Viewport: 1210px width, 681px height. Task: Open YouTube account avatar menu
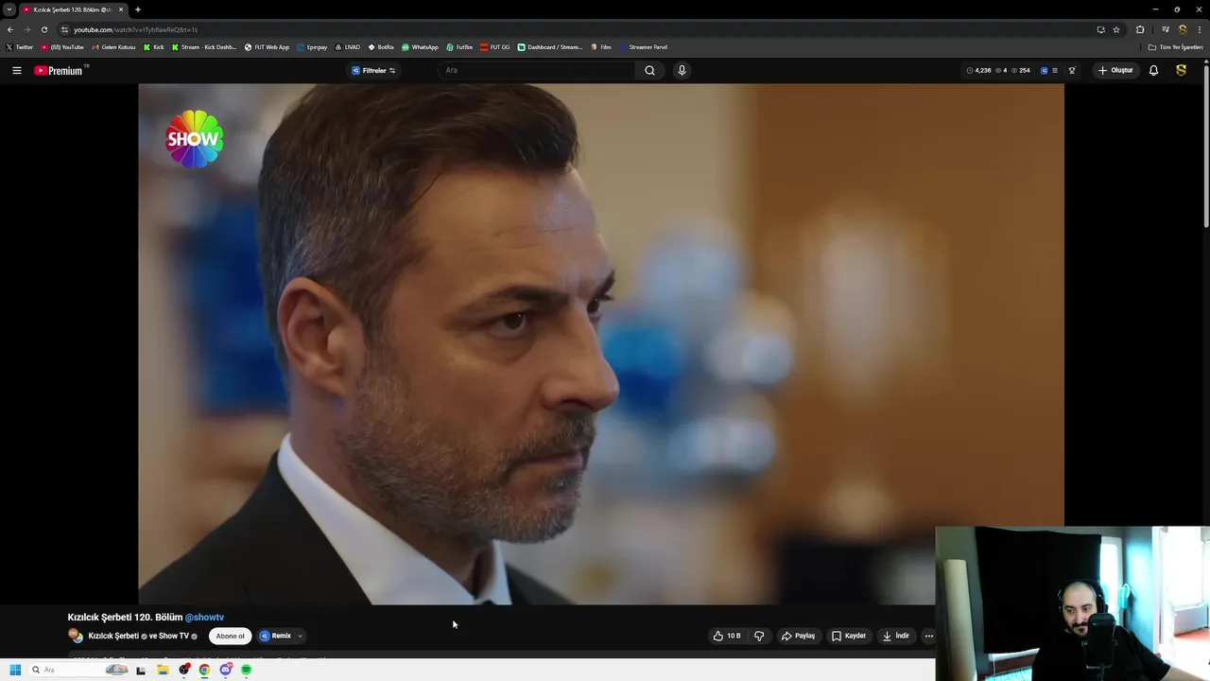click(1181, 70)
